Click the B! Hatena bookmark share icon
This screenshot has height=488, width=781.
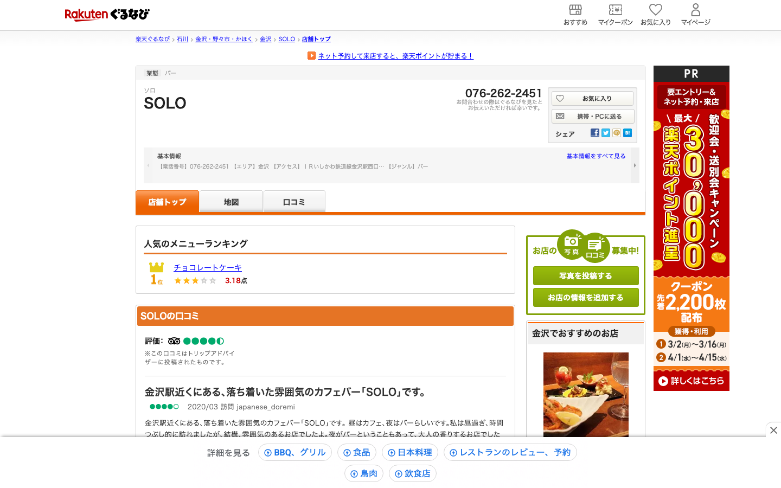point(627,132)
